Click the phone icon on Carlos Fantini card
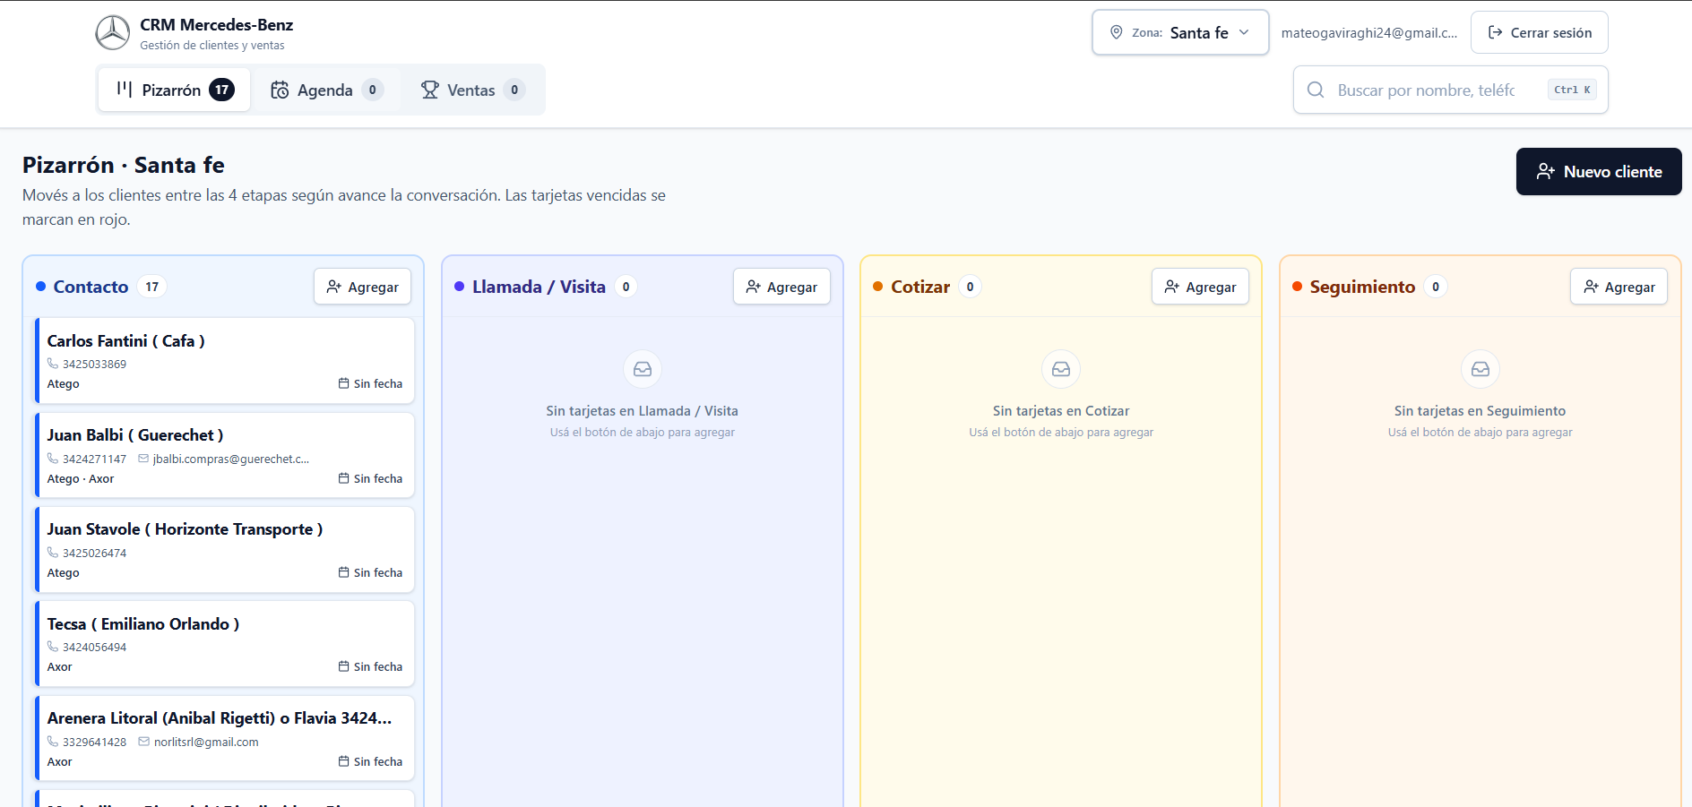This screenshot has width=1692, height=807. (x=53, y=364)
